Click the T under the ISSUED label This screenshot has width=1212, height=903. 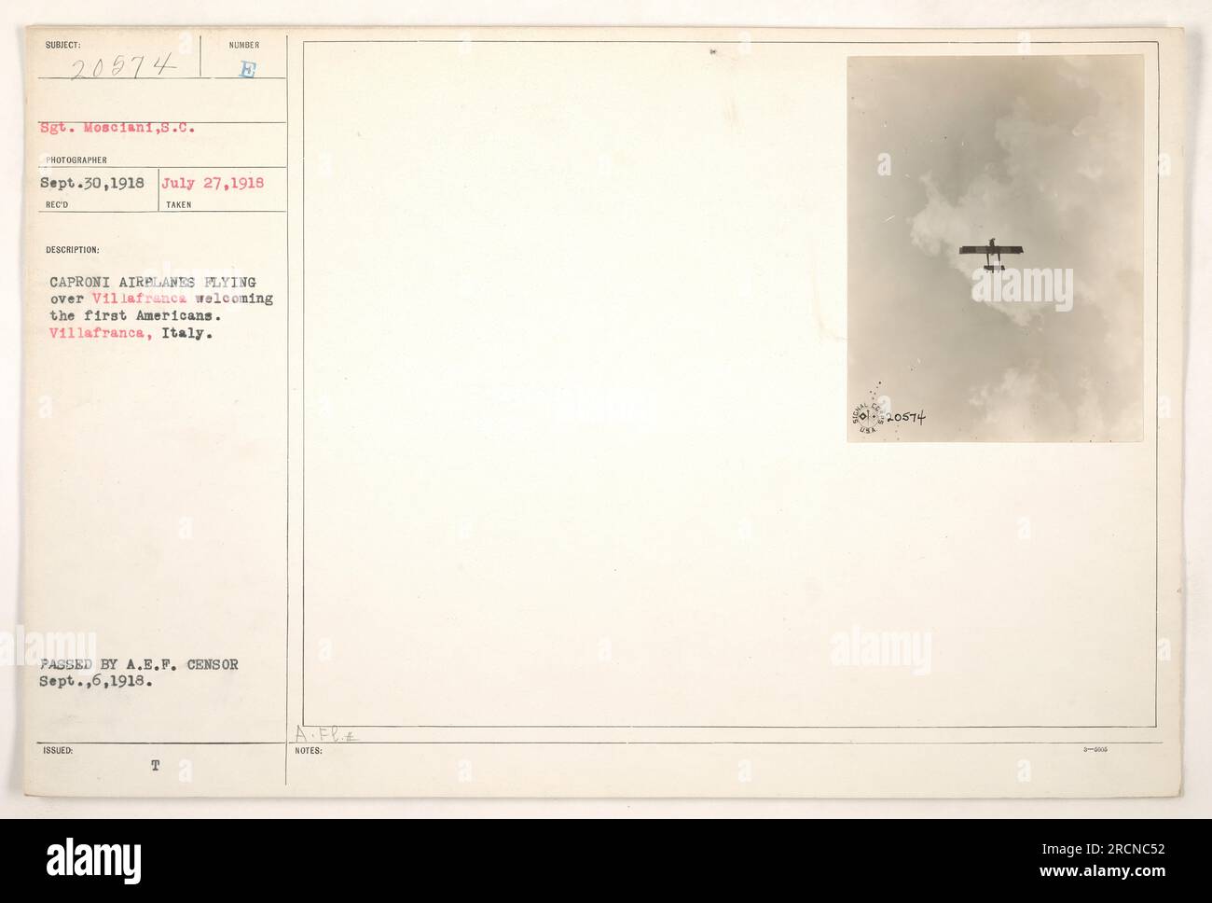click(156, 765)
